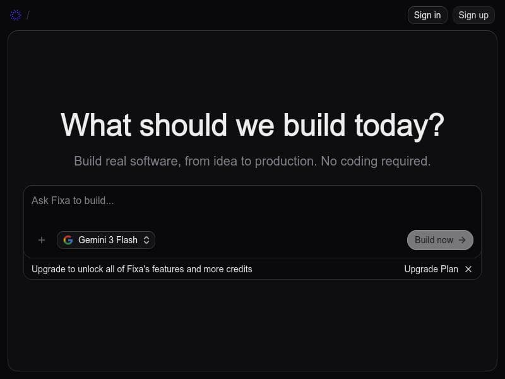
Task: Open the Upgrade Plan link
Action: point(431,269)
